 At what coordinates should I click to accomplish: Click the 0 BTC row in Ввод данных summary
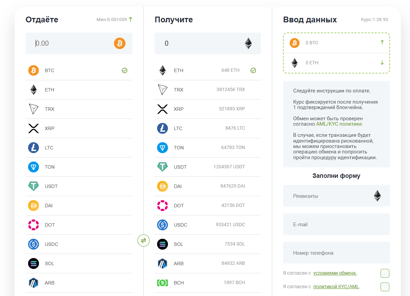[337, 43]
